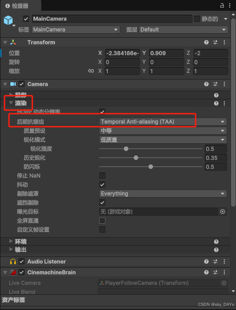Open Audio Listener three-dot menu
Screen dimensions: 236x310
(224, 261)
